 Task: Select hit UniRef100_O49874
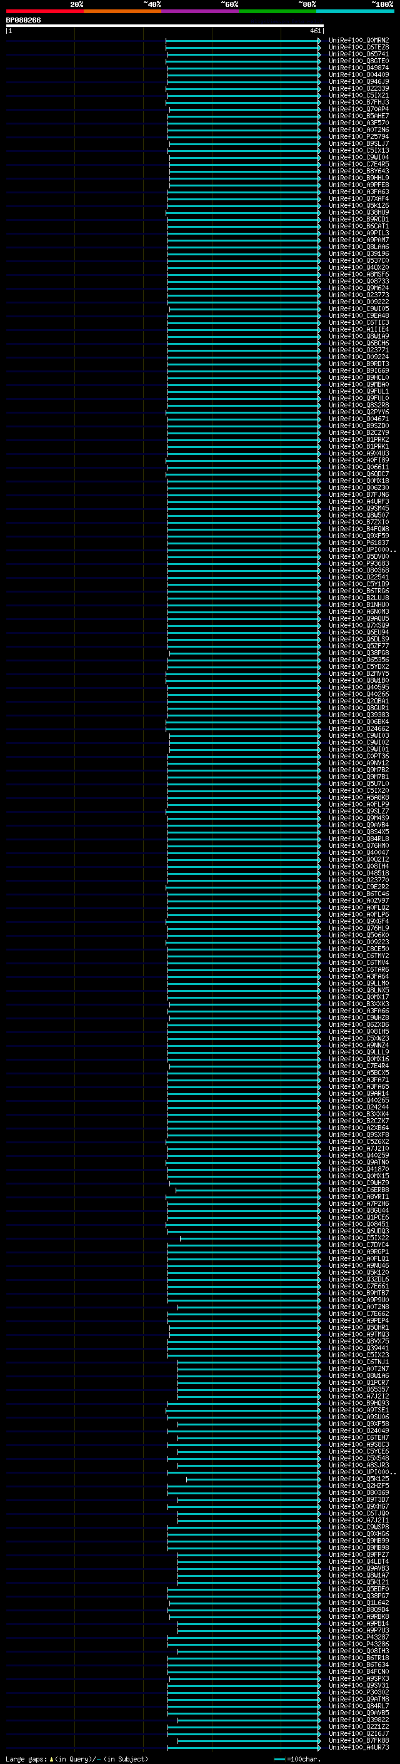[x=358, y=68]
